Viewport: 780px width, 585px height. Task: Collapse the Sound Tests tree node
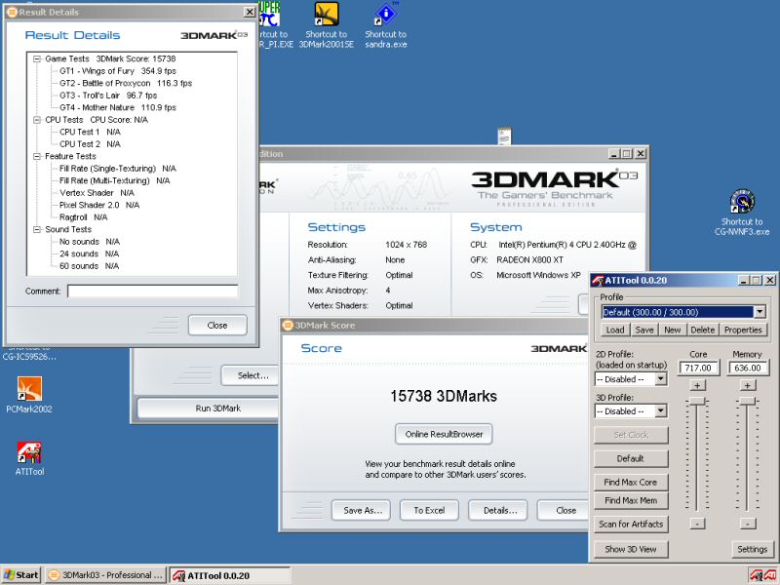[37, 229]
